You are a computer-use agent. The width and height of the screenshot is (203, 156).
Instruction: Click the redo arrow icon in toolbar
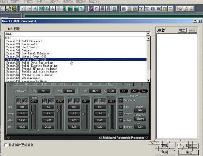(29, 8)
